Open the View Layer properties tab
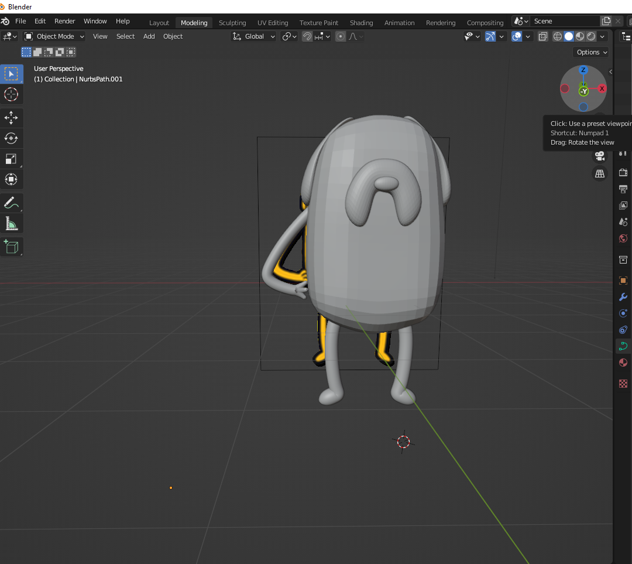 click(623, 206)
